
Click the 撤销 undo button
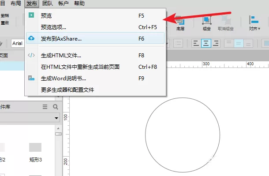tap(5, 15)
